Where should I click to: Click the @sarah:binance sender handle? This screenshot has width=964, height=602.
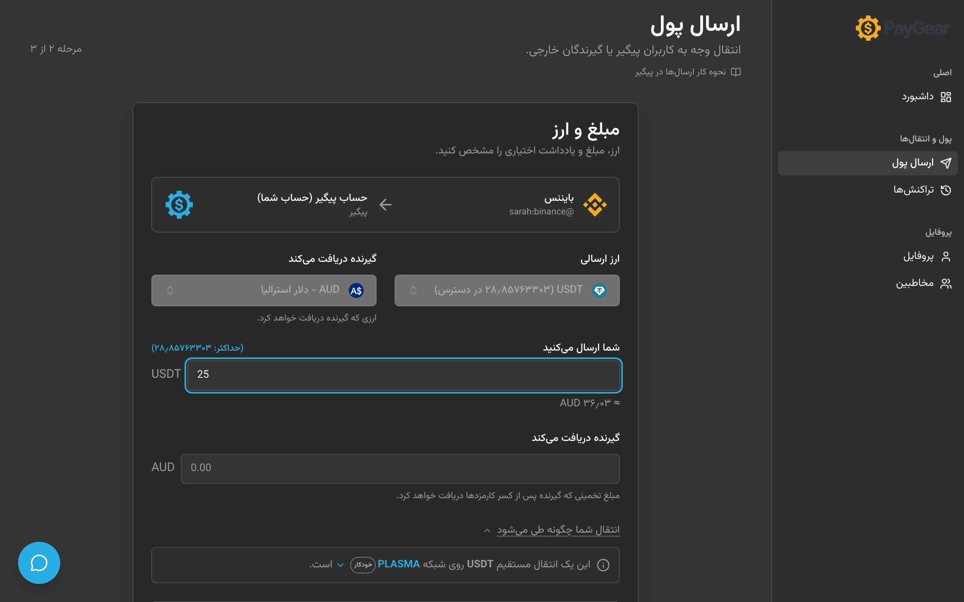[541, 212]
